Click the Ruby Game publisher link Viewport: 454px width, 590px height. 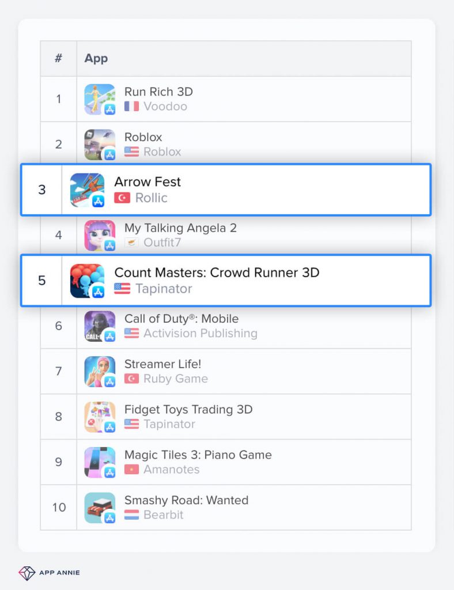175,379
